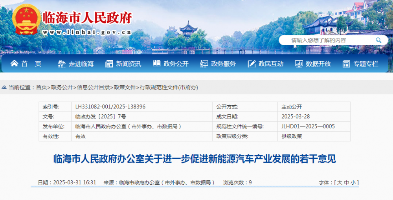
Task: Click the chart monitor icon beside 数据开放
Action: pos(299,64)
